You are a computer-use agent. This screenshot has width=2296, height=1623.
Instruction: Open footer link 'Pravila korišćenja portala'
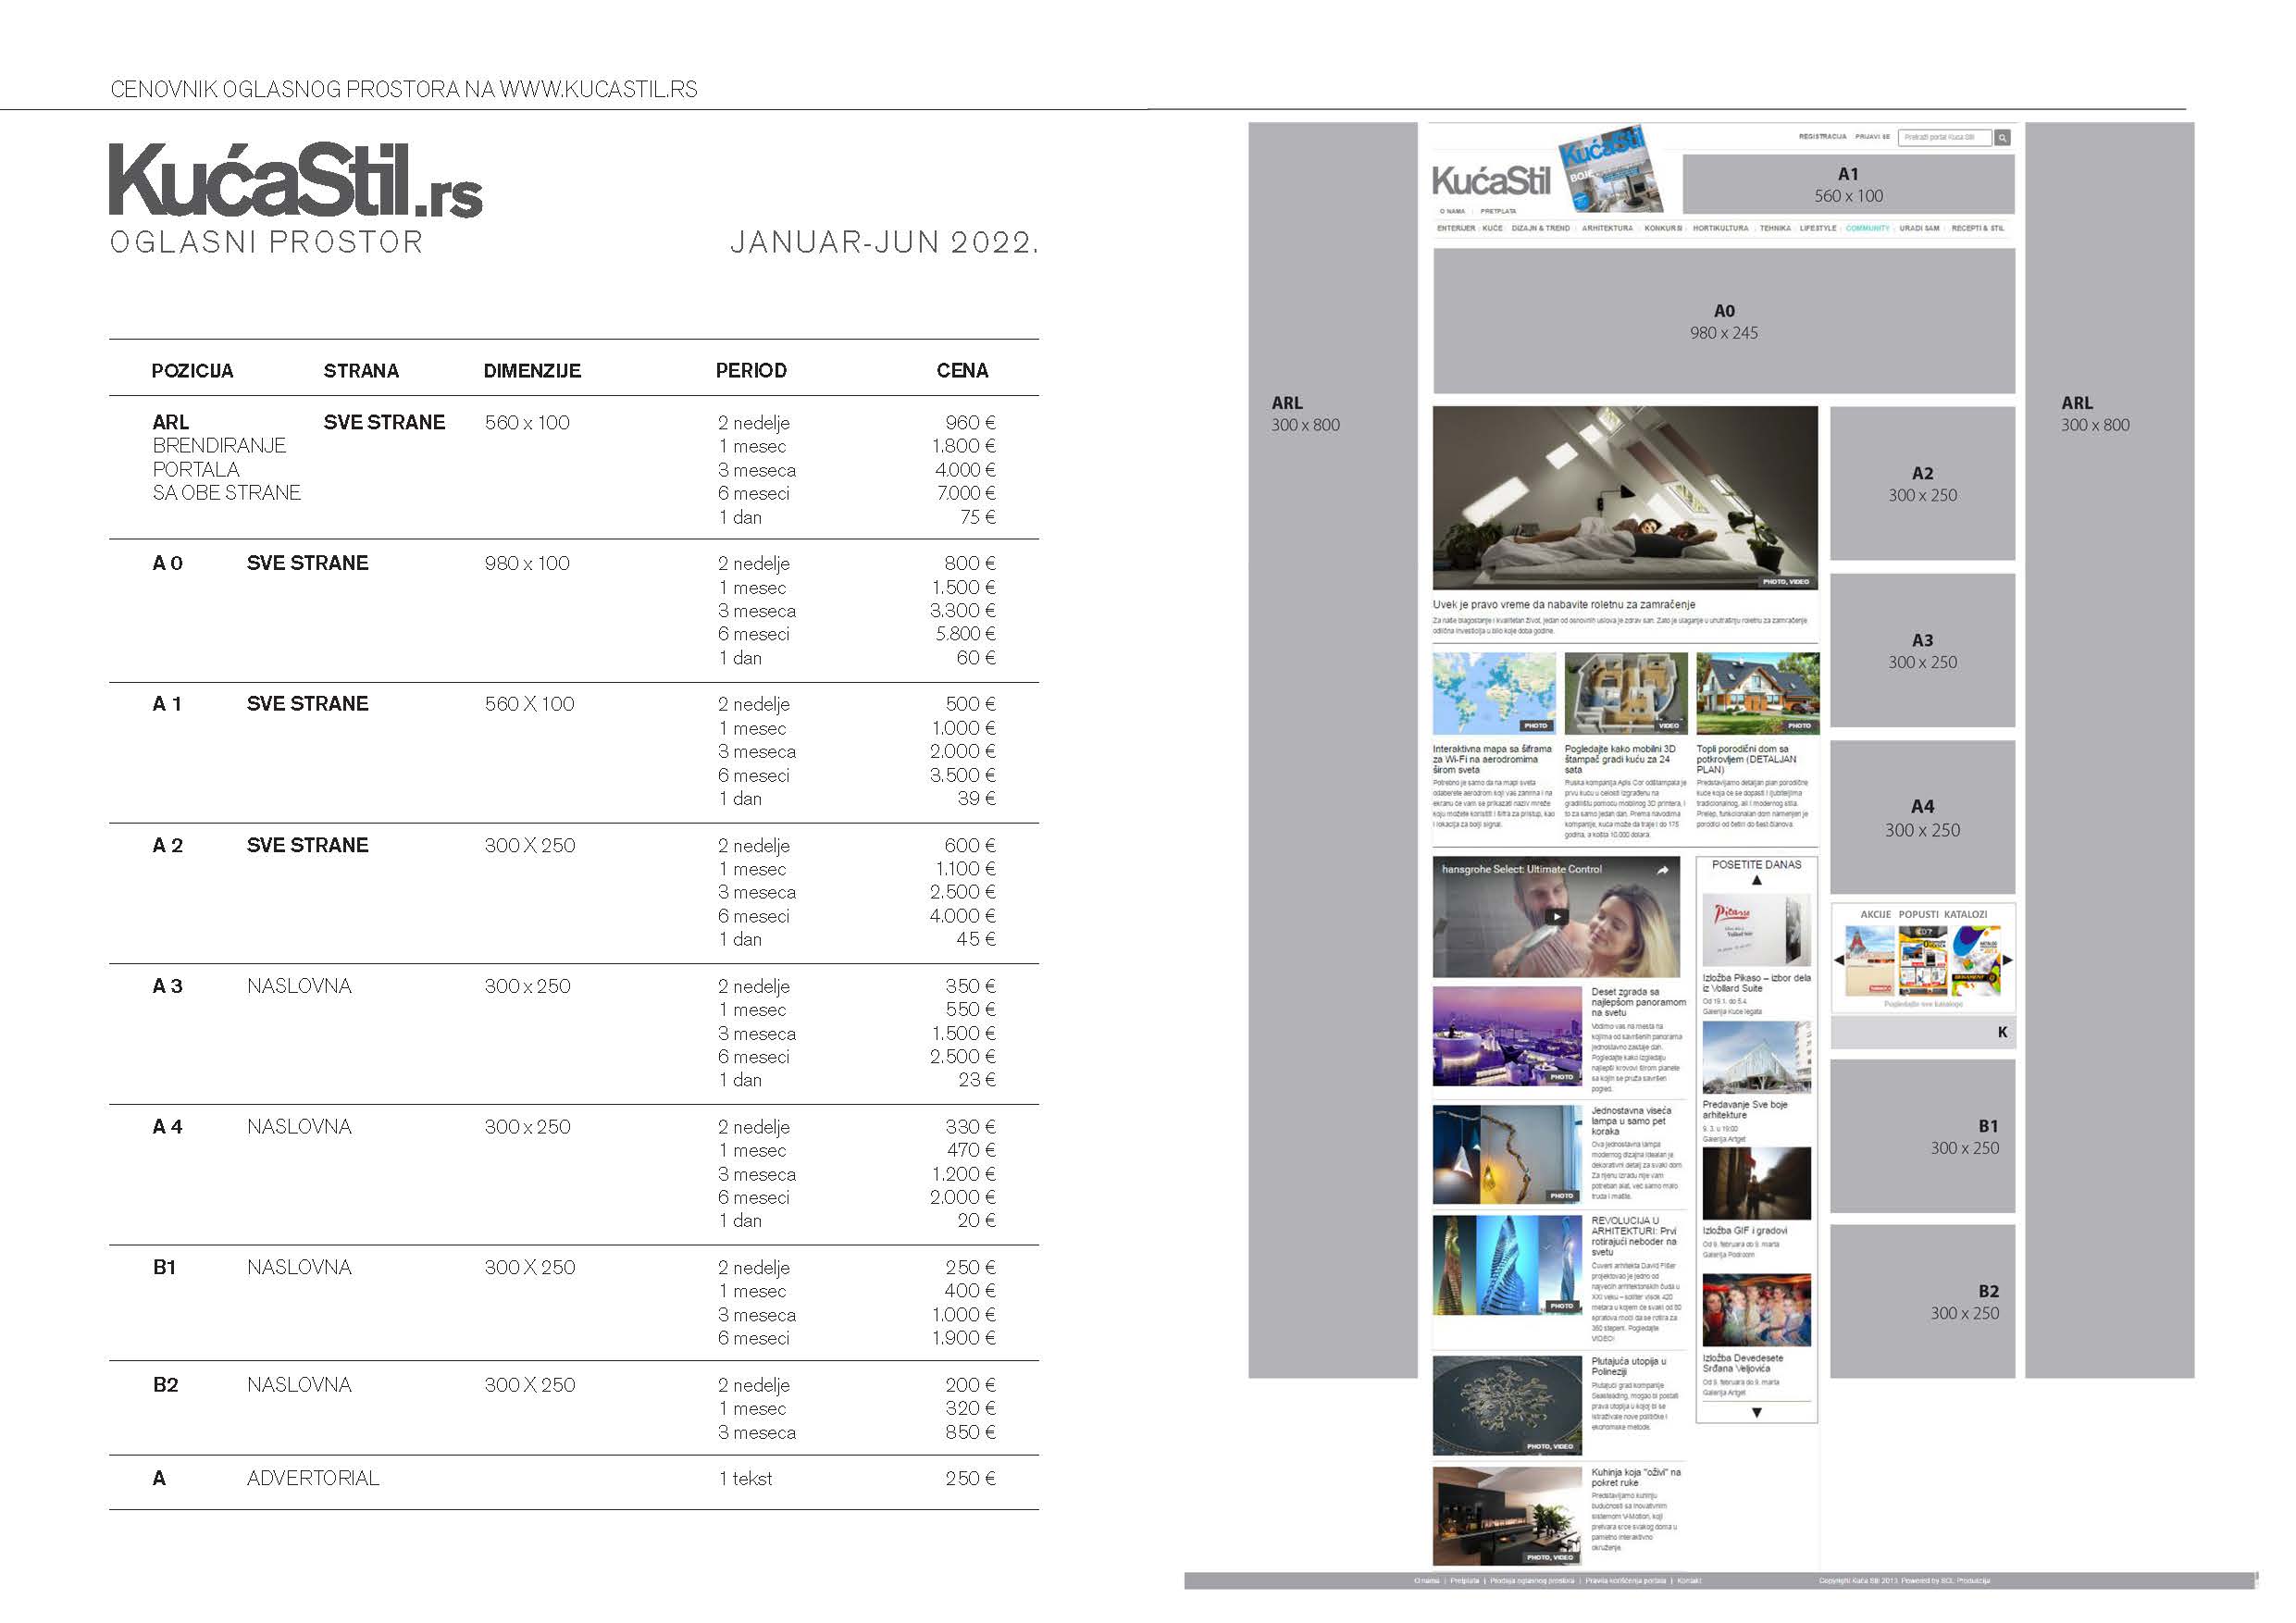coord(1625,1581)
